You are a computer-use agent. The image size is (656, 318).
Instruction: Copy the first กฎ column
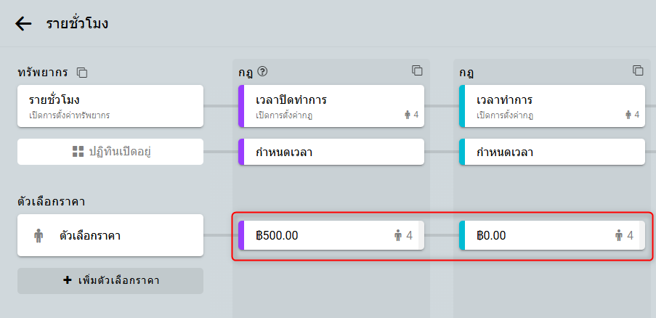point(417,70)
